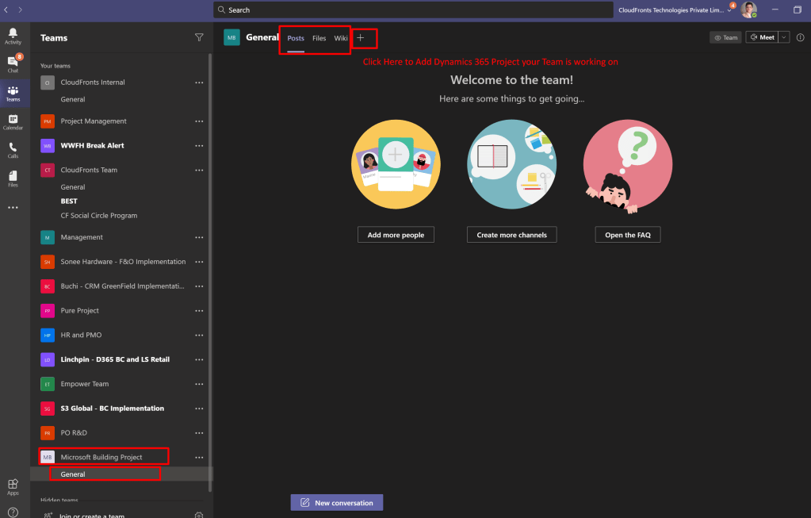The width and height of the screenshot is (811, 518).
Task: Click the teams list vertical scrollbar
Action: click(210, 238)
